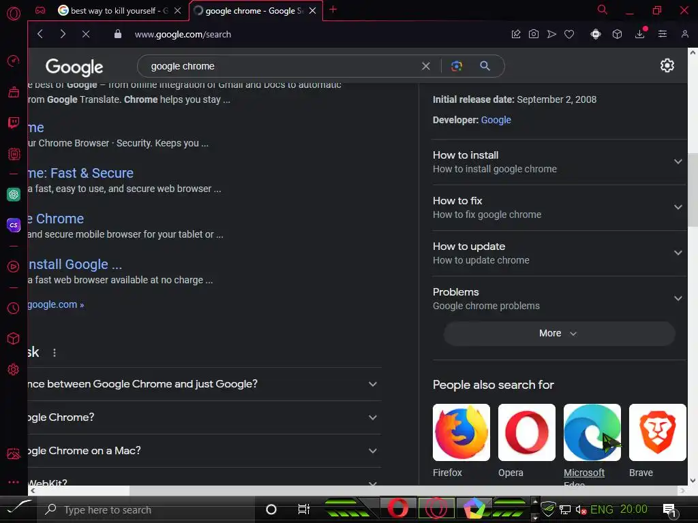Click the More dropdown button
This screenshot has width=698, height=523.
[559, 333]
